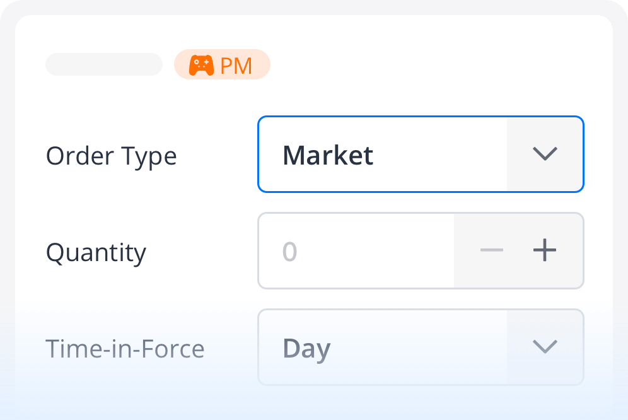
Task: Click the "Quantity" field label
Action: [x=96, y=253]
